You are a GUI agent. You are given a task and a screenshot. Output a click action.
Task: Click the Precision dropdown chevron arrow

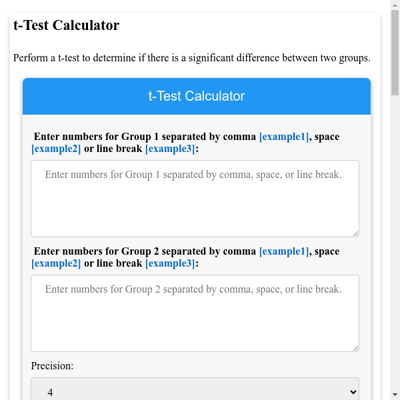coord(353,392)
